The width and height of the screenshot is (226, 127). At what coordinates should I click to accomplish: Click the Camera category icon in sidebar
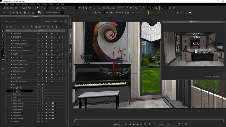[3, 60]
